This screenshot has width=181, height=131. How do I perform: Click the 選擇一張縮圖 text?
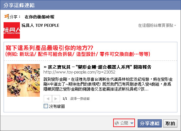click(80, 99)
